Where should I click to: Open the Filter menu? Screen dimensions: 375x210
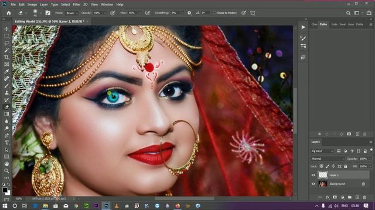tap(76, 4)
